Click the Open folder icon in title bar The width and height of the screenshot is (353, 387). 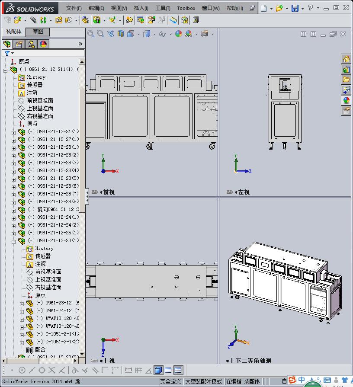pyautogui.click(x=279, y=8)
